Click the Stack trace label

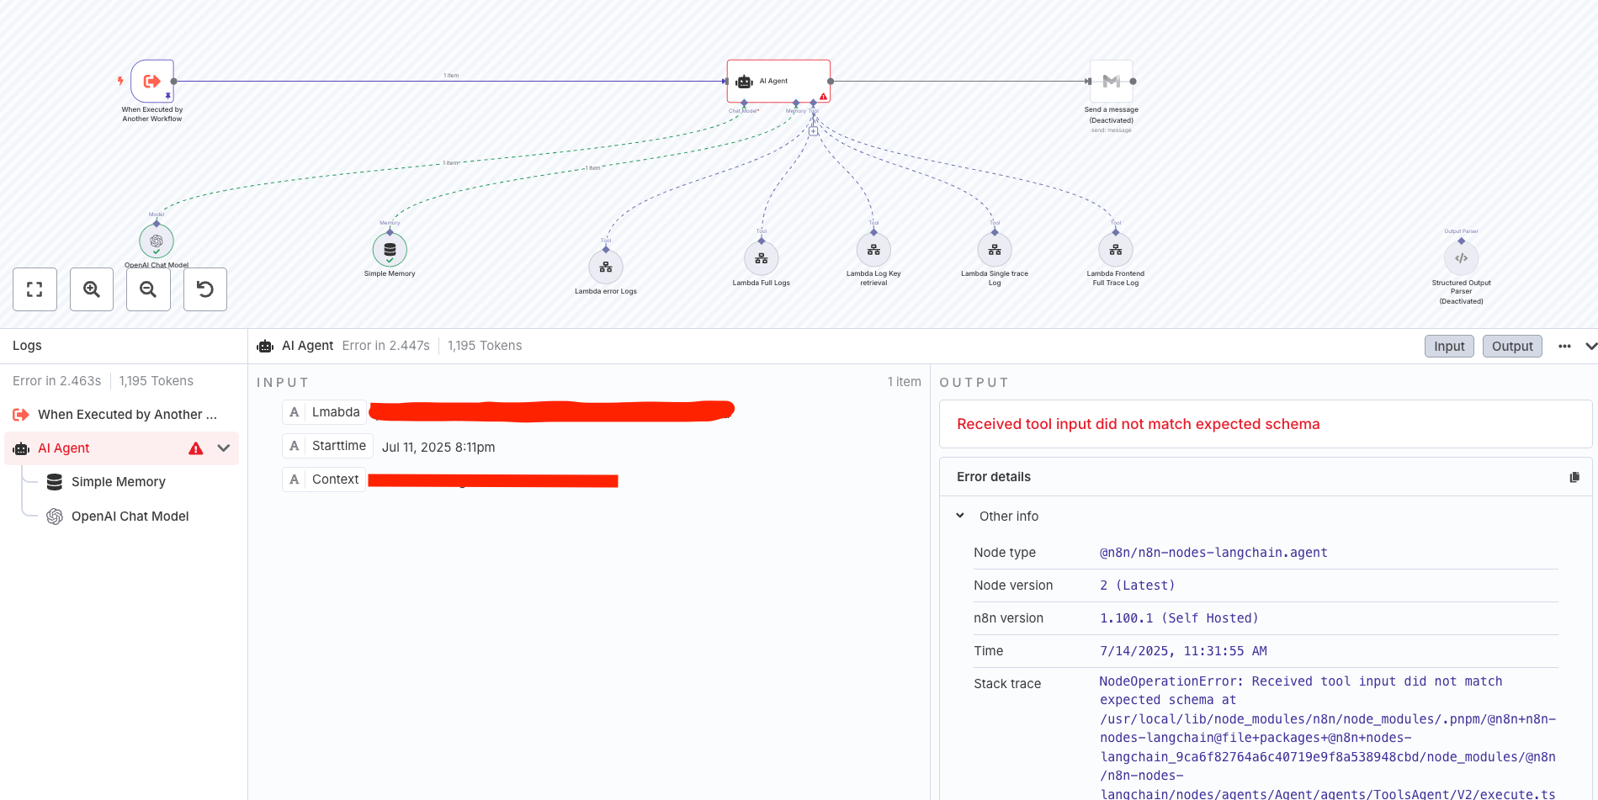coord(1007,684)
